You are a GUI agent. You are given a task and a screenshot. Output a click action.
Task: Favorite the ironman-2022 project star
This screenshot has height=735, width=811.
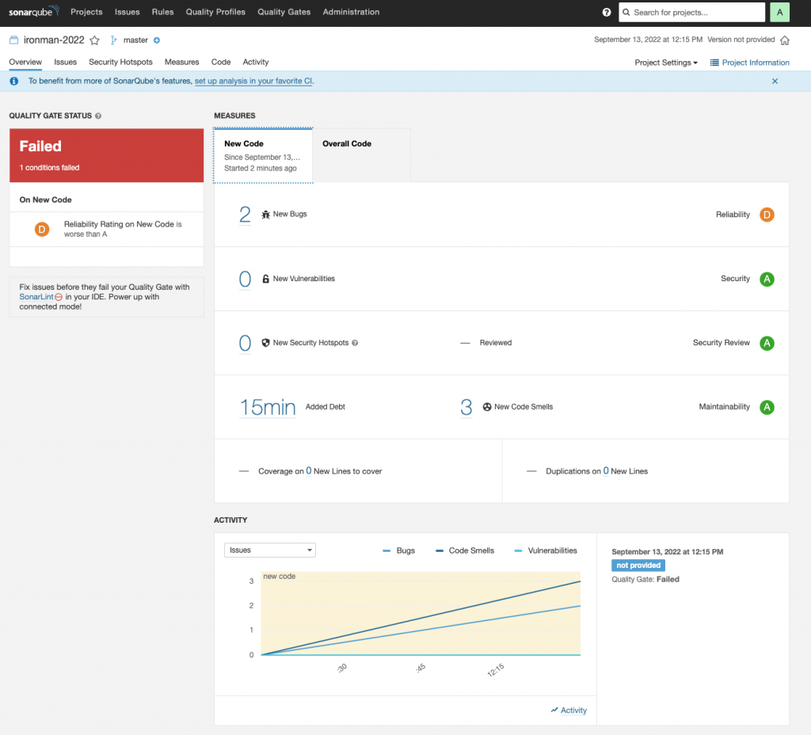click(95, 40)
